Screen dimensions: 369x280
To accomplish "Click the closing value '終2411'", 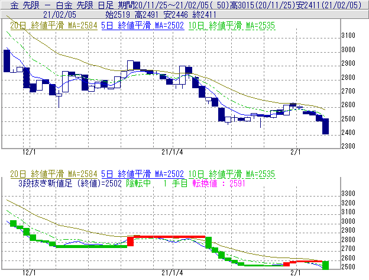I will (204, 15).
